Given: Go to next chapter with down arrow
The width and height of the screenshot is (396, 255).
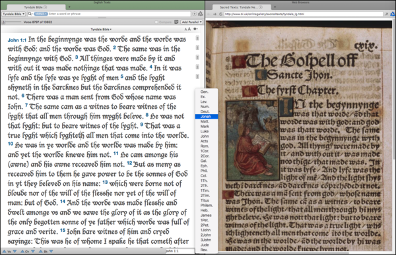Looking at the screenshot, I should coord(33,251).
